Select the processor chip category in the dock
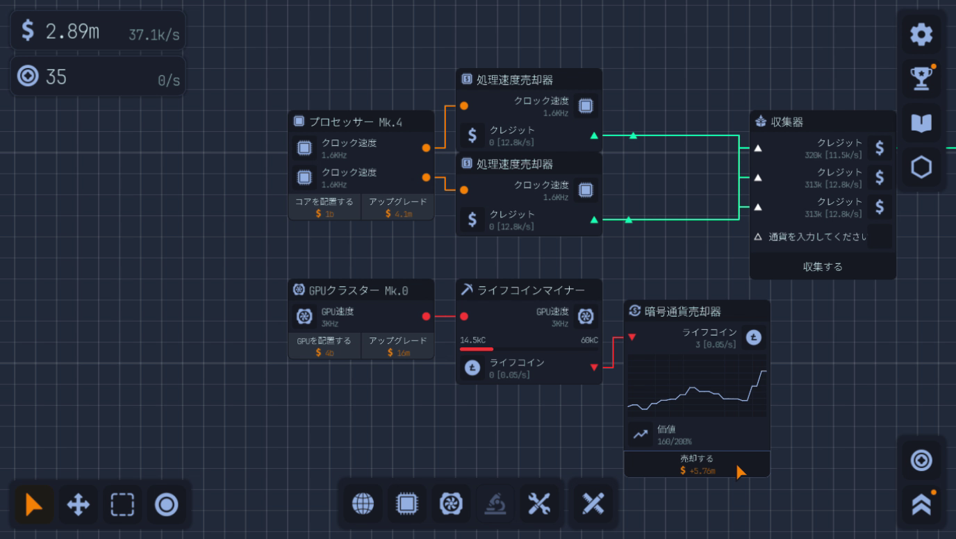 coord(407,504)
